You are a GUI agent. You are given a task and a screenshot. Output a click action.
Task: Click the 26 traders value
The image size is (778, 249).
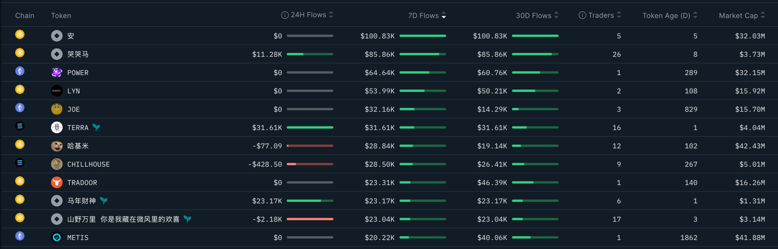[617, 54]
